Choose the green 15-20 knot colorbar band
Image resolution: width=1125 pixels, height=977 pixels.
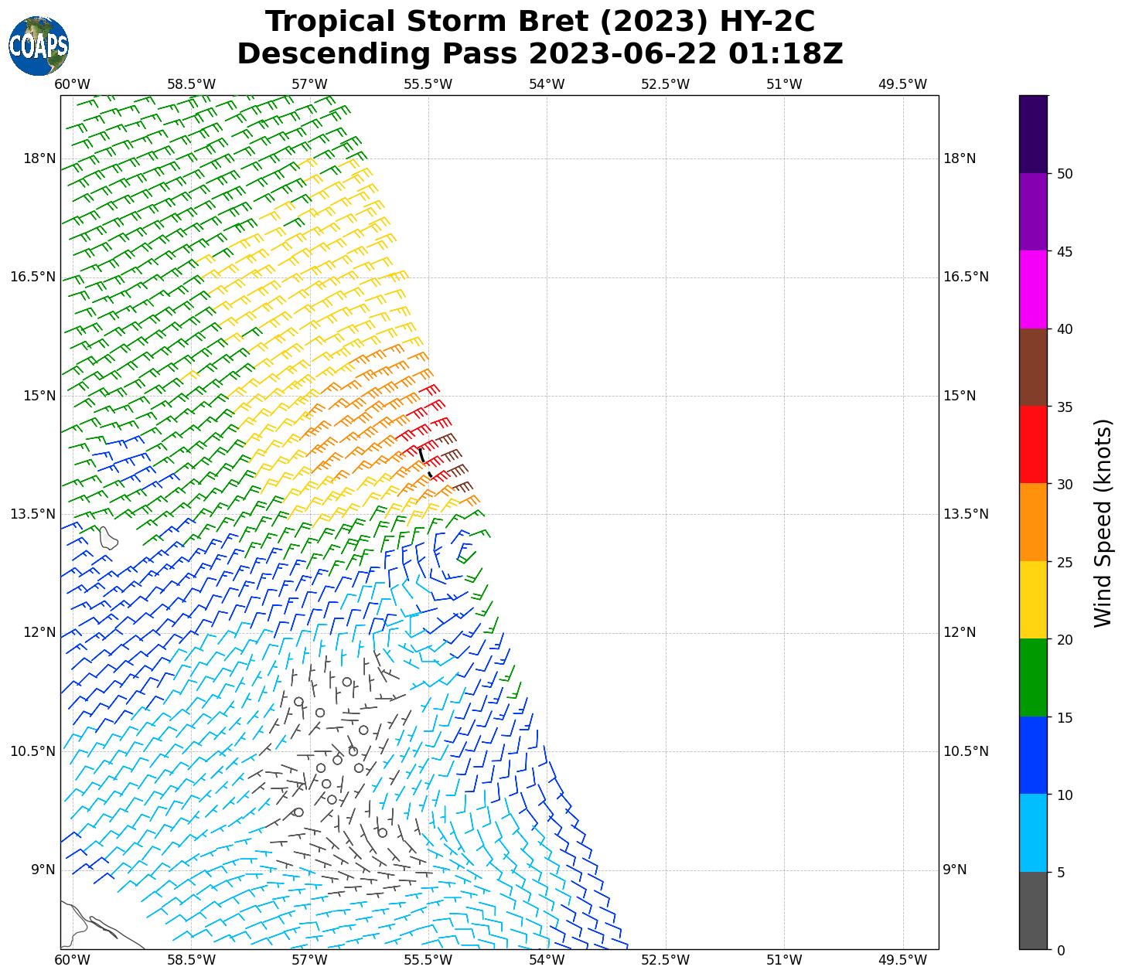[x=1033, y=678]
